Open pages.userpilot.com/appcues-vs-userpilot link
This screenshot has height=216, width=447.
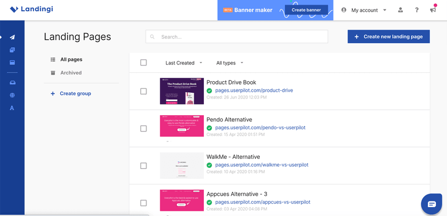[x=263, y=202]
